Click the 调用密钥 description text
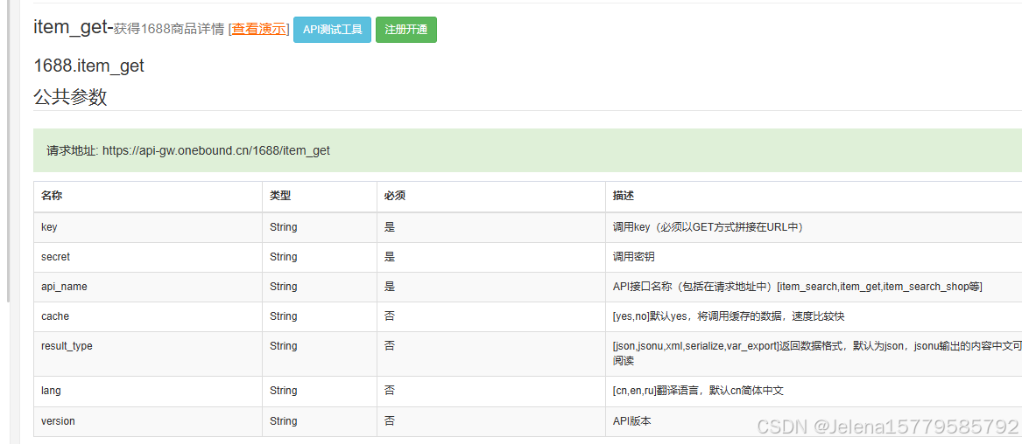Screen dimensions: 1022x444 [x=631, y=257]
